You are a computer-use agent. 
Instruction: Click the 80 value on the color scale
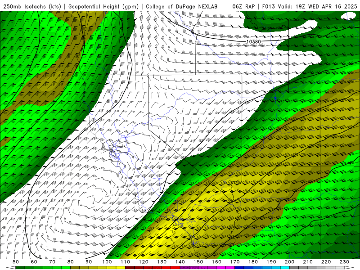tap(71, 262)
